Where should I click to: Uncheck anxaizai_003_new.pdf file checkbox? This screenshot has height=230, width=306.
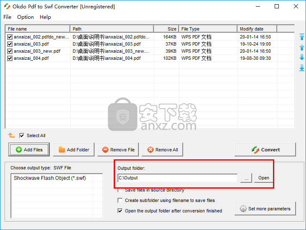pyautogui.click(x=10, y=51)
